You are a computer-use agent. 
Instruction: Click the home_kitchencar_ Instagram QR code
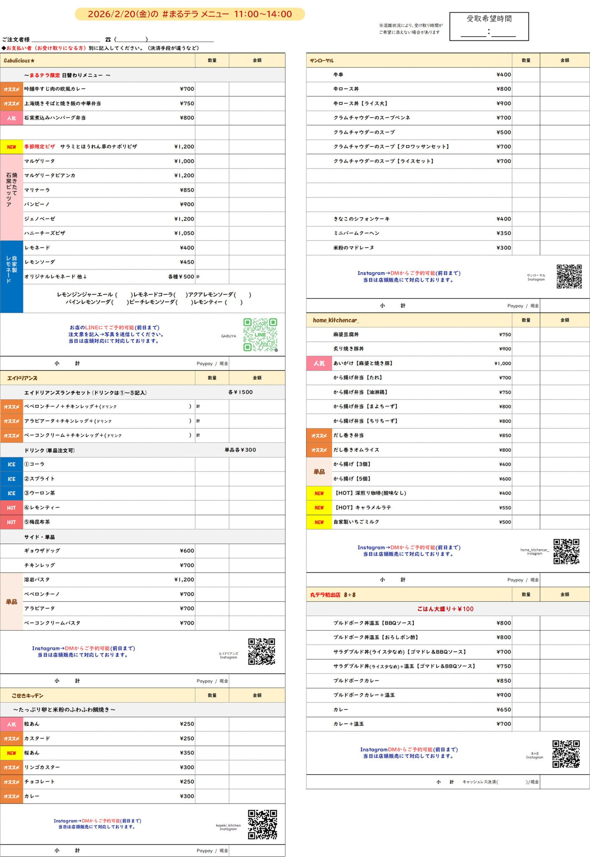[566, 551]
